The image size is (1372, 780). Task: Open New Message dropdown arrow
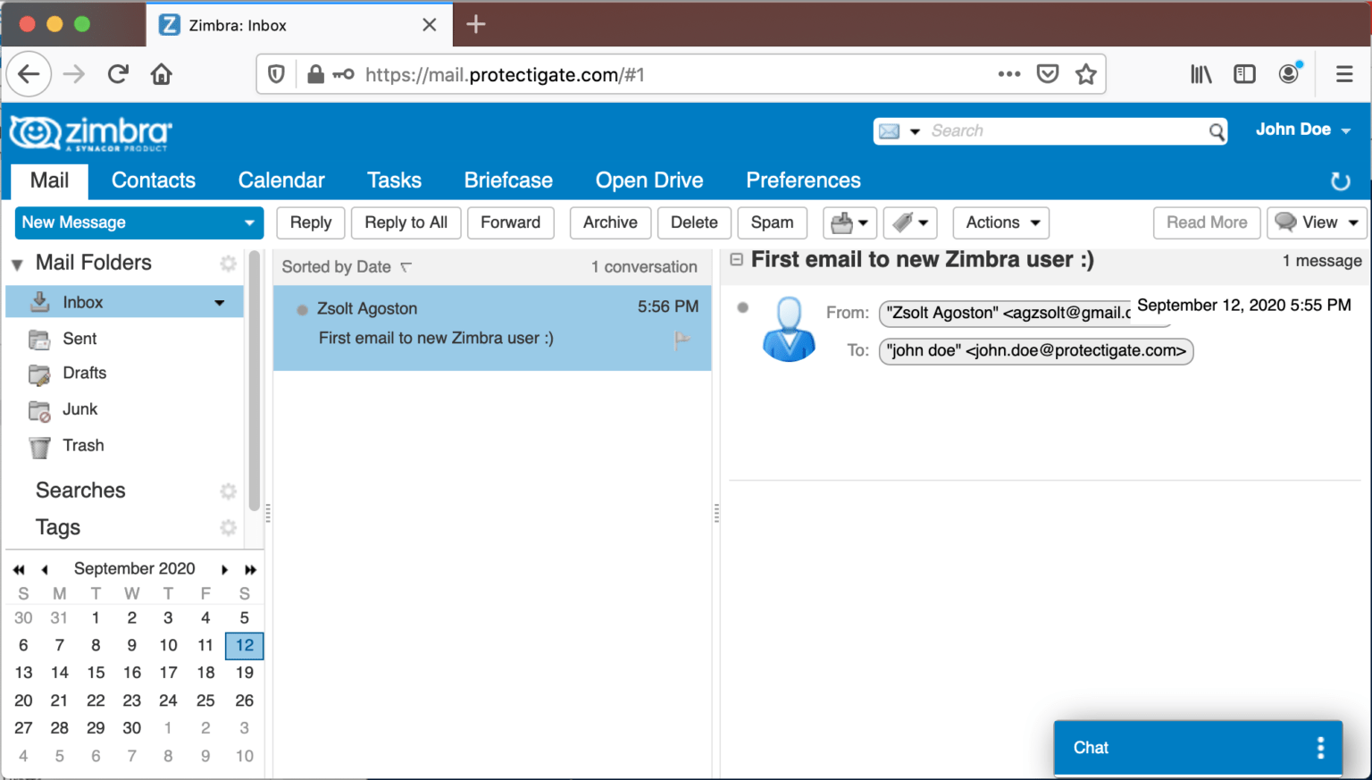(249, 222)
